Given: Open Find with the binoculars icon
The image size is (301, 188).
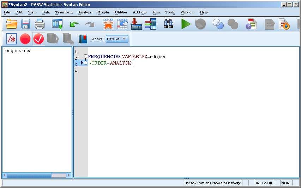Looking at the screenshot, I should (168, 24).
